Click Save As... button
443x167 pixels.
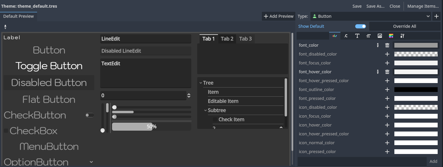point(375,6)
